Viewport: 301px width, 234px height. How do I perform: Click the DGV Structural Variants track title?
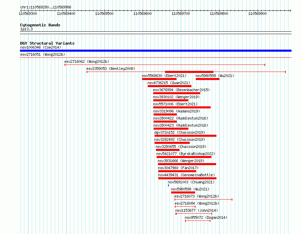click(x=47, y=43)
